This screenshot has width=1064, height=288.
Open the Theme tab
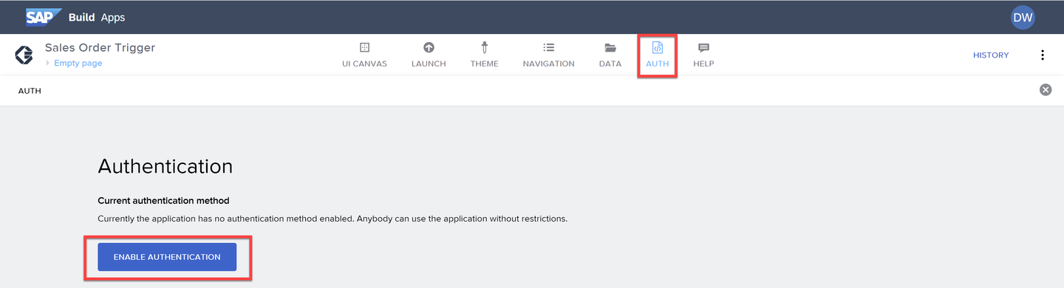click(x=485, y=55)
